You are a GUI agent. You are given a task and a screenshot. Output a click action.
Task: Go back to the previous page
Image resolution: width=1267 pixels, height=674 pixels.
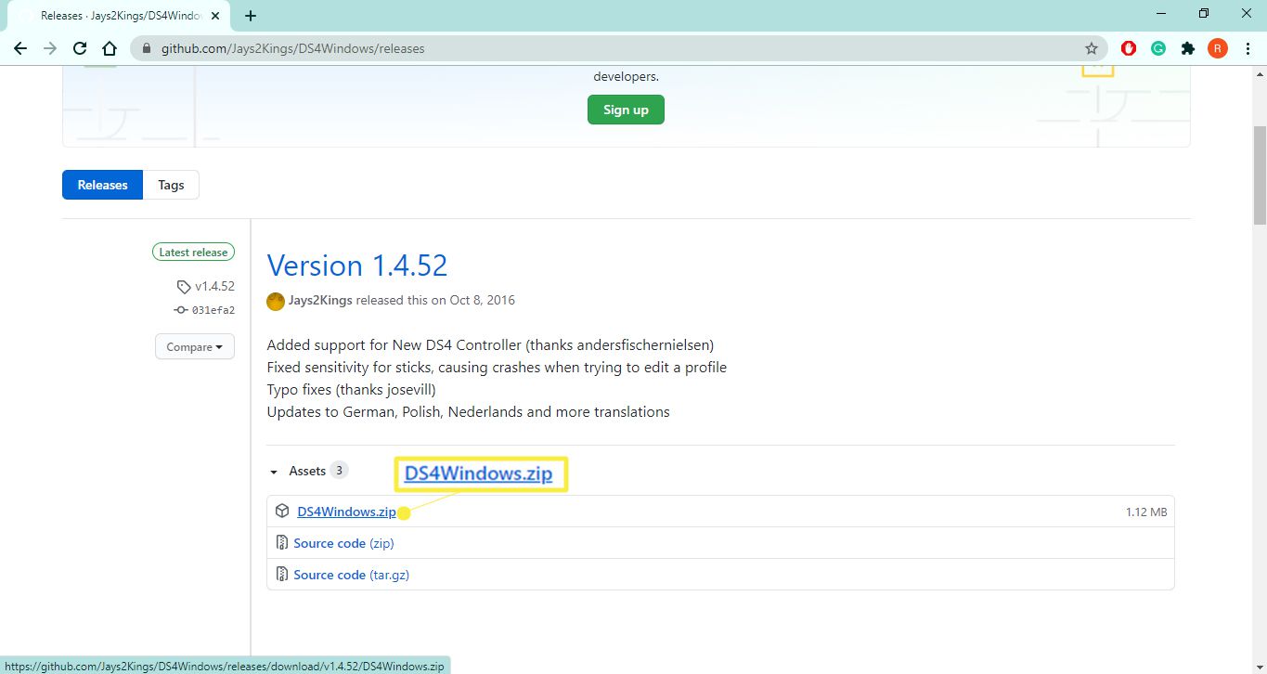(20, 48)
